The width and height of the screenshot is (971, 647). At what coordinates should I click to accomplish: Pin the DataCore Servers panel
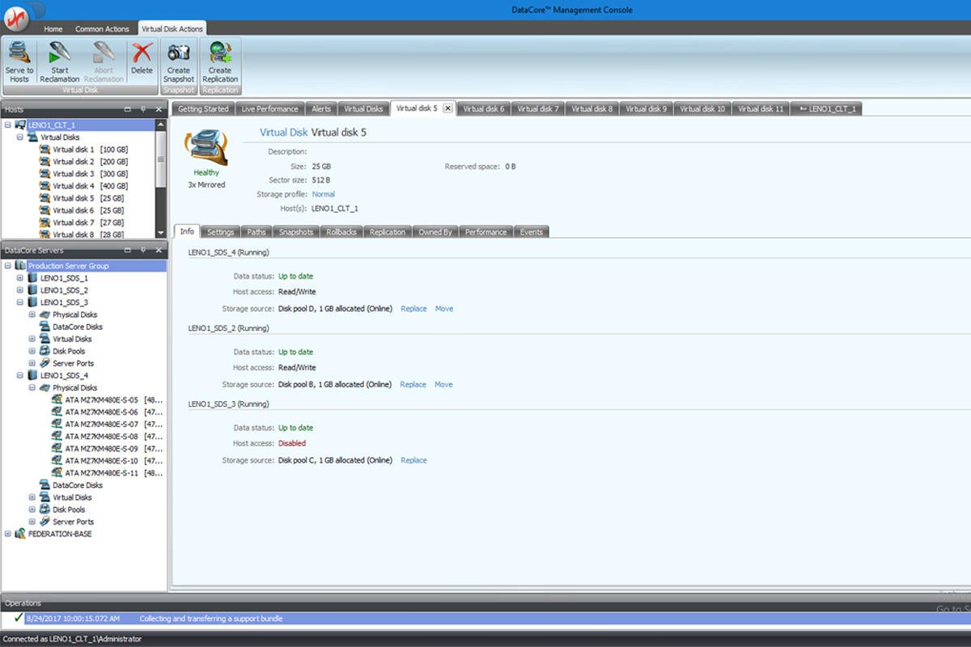(142, 250)
